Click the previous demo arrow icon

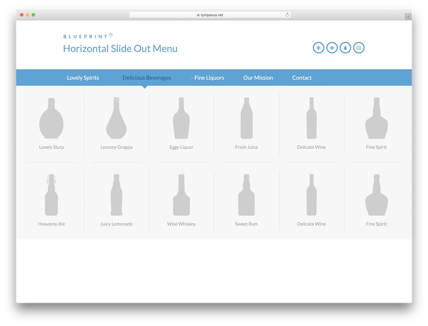click(318, 48)
